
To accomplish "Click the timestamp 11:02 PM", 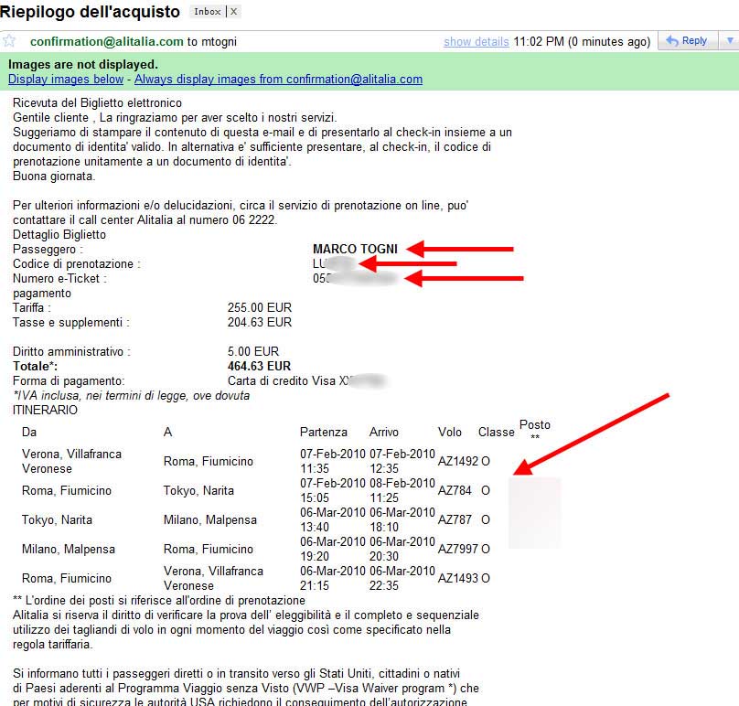I will 539,42.
